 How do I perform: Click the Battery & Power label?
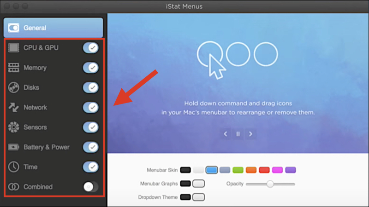tap(47, 147)
